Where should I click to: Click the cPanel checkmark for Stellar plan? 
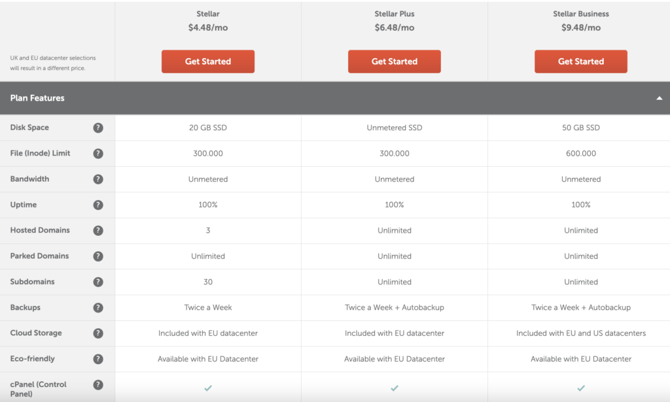click(207, 387)
